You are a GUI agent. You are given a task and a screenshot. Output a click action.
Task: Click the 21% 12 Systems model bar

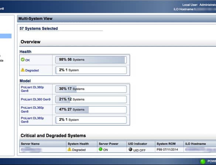click(91, 99)
